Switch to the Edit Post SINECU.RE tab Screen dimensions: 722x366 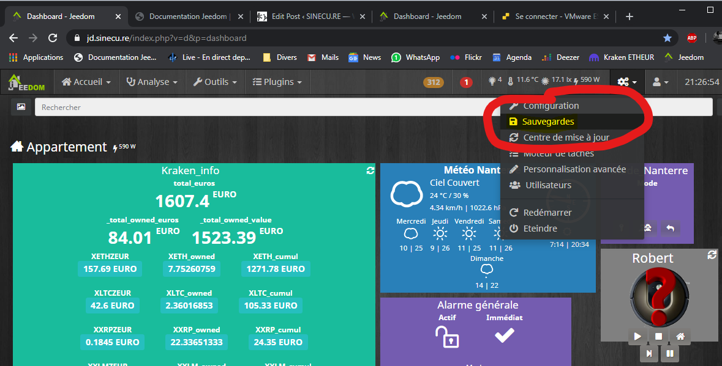pyautogui.click(x=311, y=16)
